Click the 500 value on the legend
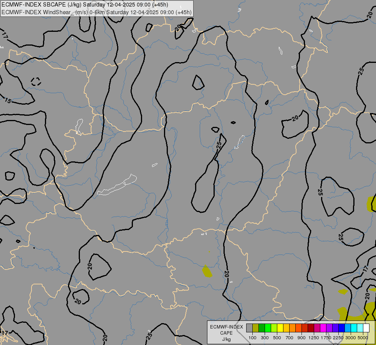This screenshot has width=376, height=345. 277,338
